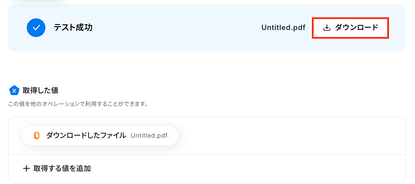Click the 取得する値を追加 text
415x184 pixels.
click(62, 168)
